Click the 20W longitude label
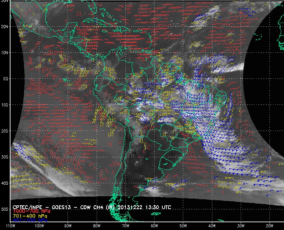 coord(269,226)
